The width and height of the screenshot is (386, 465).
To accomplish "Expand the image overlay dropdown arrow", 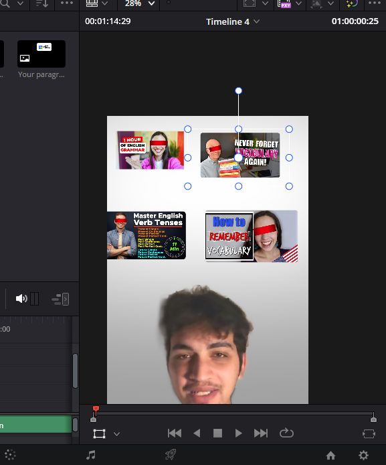I will pyautogui.click(x=330, y=3).
